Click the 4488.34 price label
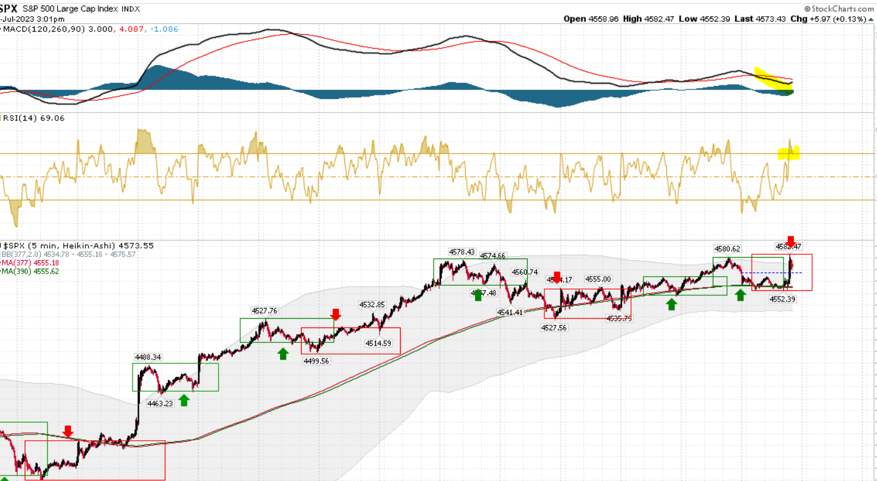This screenshot has height=481, width=877. (x=148, y=357)
